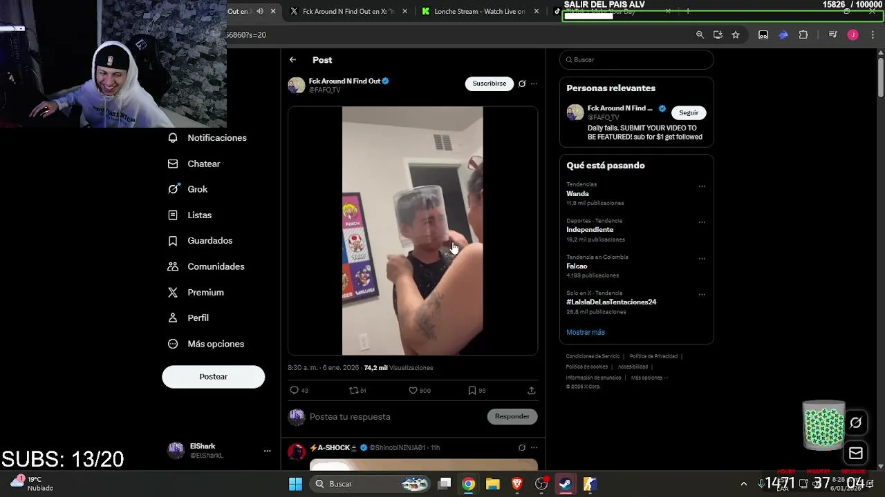Click the browser profile avatar J
Screen dimensions: 885x497
point(853,35)
